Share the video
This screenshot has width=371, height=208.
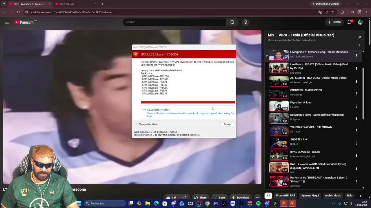[x=200, y=198]
